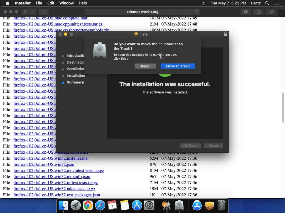Open firefox-102.0a1.en-US.win32.installer.msi link
285x213 pixels.
point(51,158)
